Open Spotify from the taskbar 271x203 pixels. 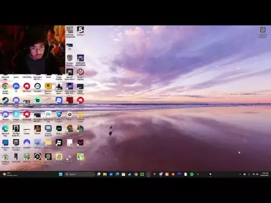192,174
